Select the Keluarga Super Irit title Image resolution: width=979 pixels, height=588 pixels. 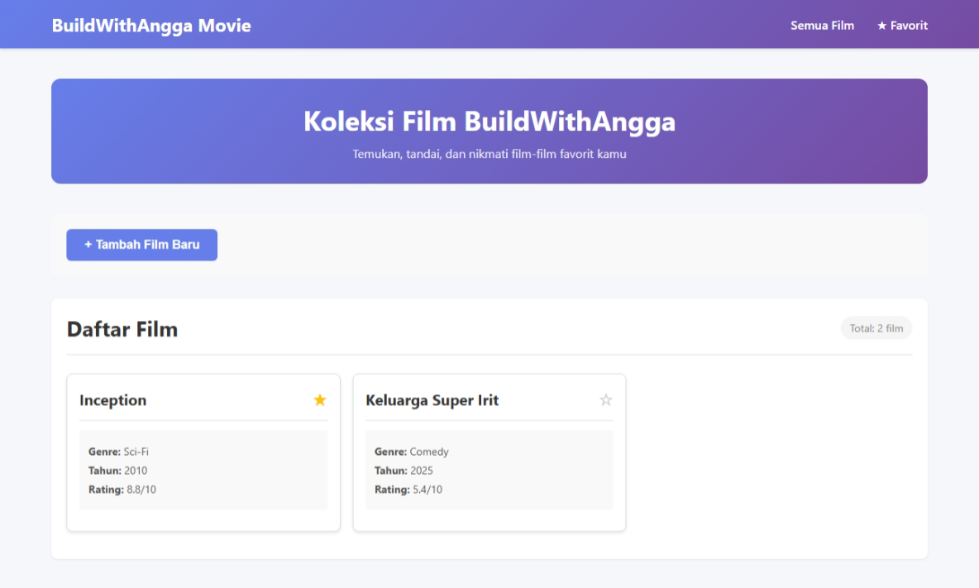tap(432, 400)
